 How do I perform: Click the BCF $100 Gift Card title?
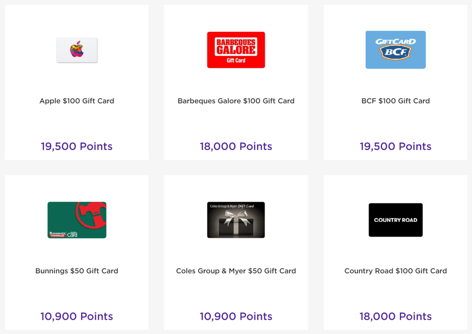point(396,101)
